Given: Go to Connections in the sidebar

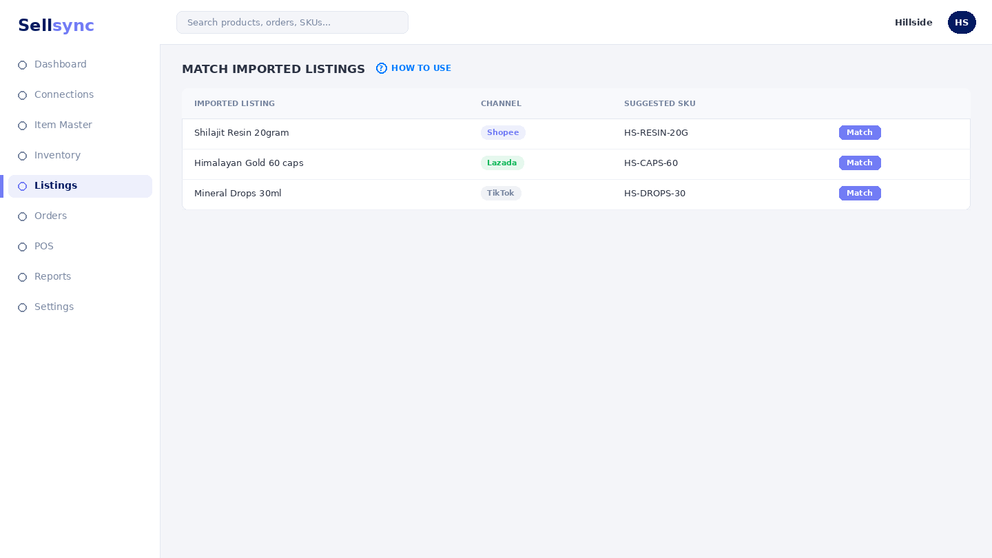Looking at the screenshot, I should (80, 95).
